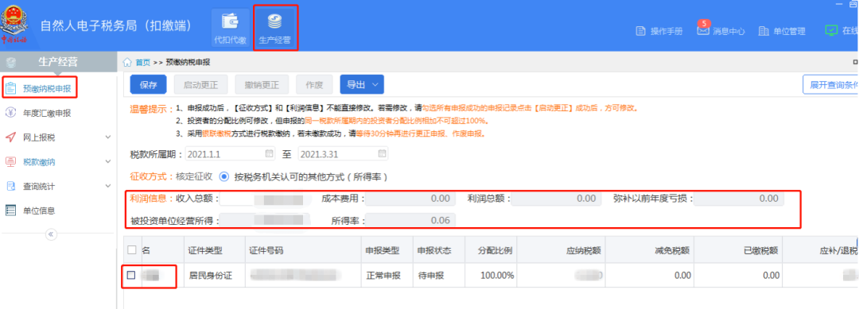Click 申报状态 column header
The image size is (859, 309).
tap(434, 250)
